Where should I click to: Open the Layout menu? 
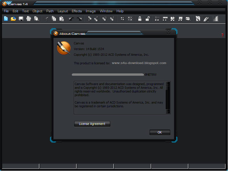pos(63,11)
